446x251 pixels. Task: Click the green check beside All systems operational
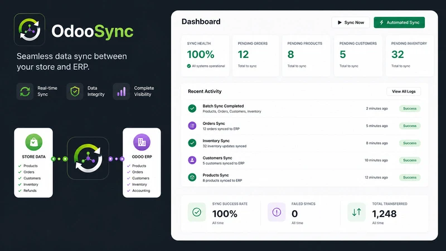coord(189,66)
